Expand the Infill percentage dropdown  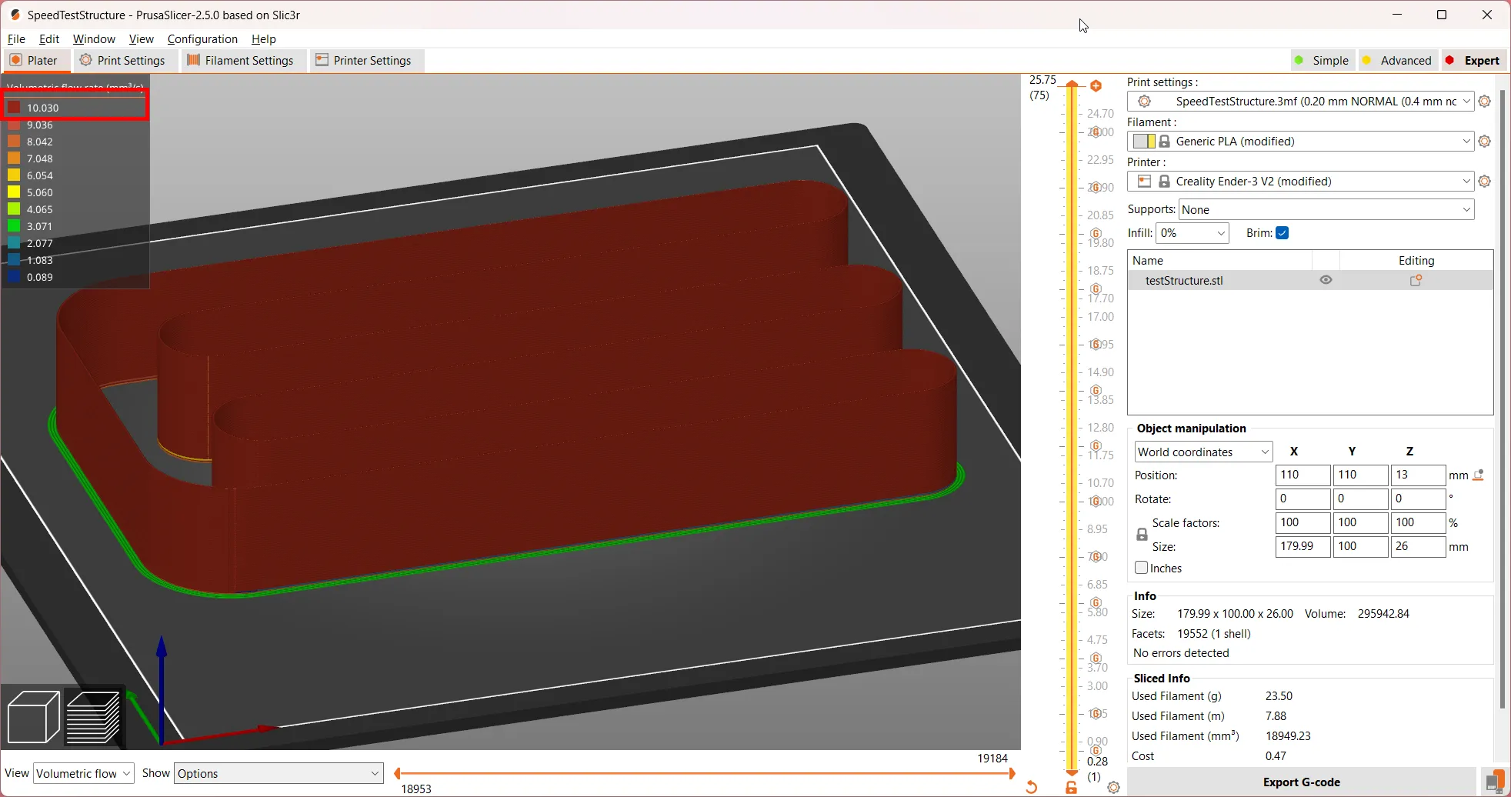(1192, 233)
